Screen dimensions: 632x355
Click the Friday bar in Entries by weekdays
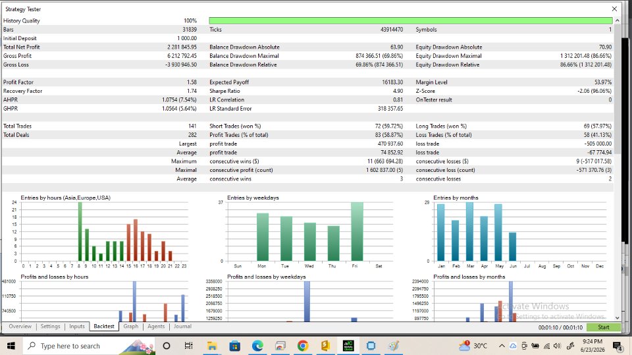coord(357,231)
